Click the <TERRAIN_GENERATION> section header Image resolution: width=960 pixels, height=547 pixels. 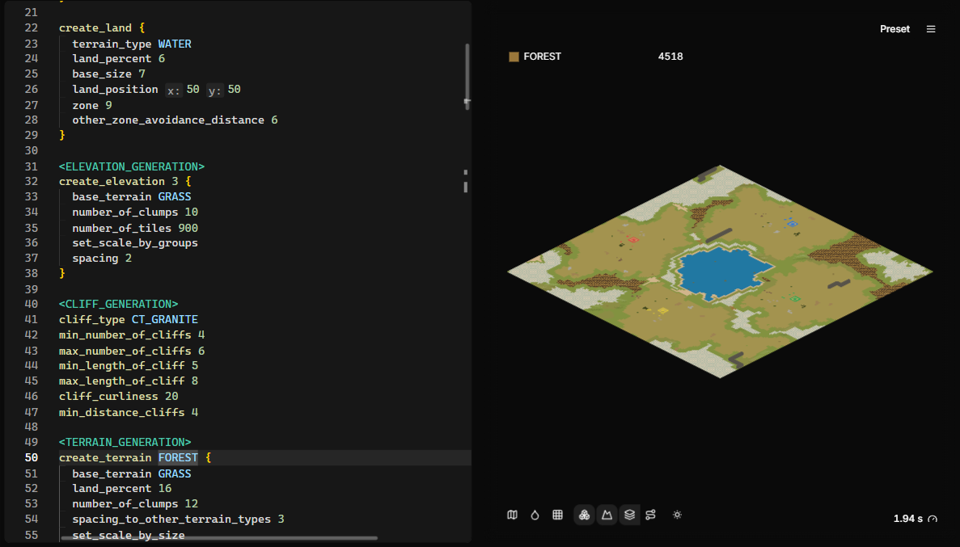[x=125, y=442]
